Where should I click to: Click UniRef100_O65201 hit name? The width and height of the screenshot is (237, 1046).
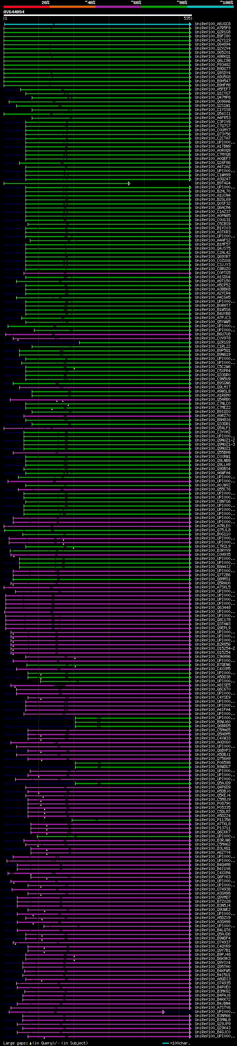click(213, 52)
